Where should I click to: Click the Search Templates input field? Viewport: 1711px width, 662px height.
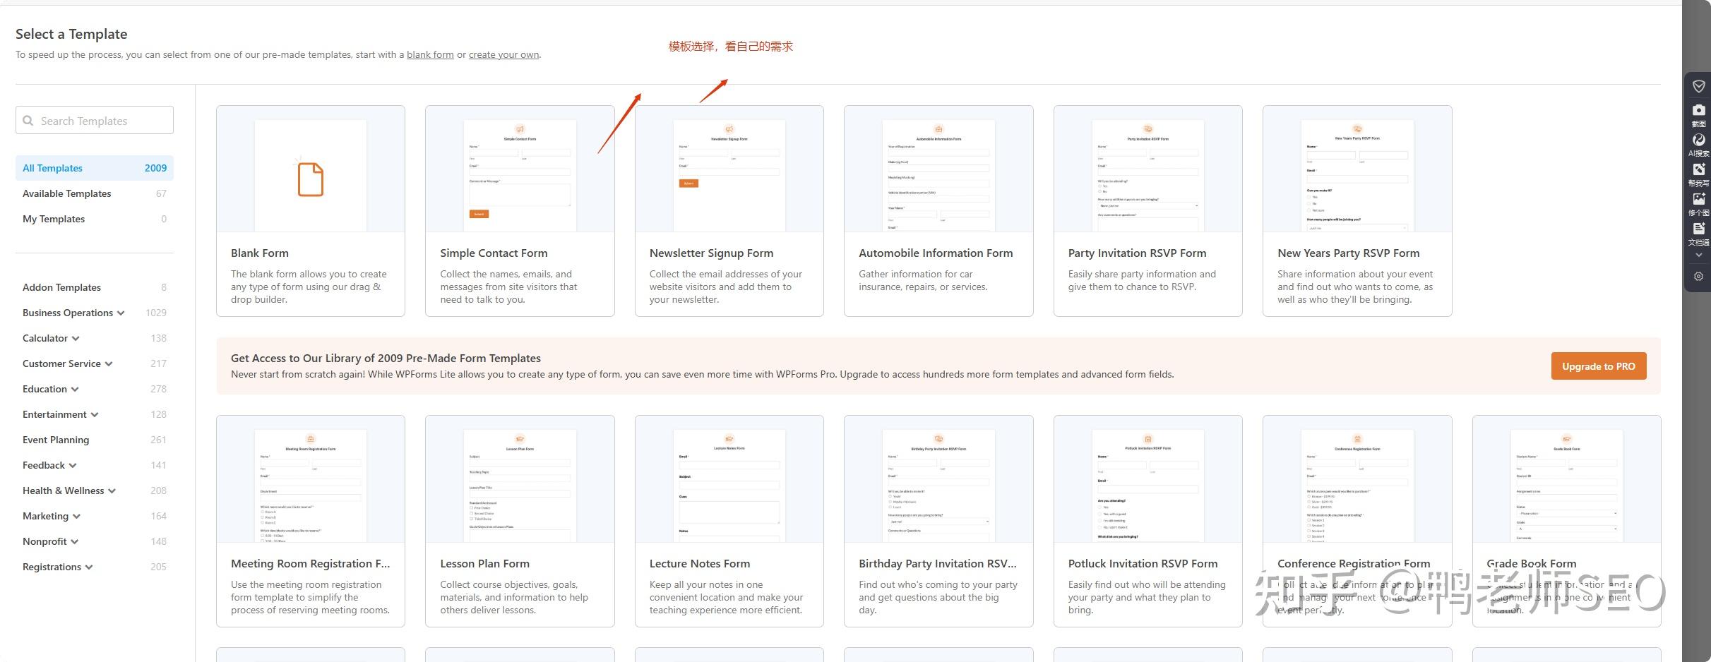coord(95,120)
